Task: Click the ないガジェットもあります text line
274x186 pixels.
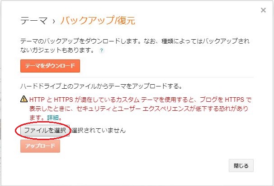Action: pyautogui.click(x=58, y=50)
